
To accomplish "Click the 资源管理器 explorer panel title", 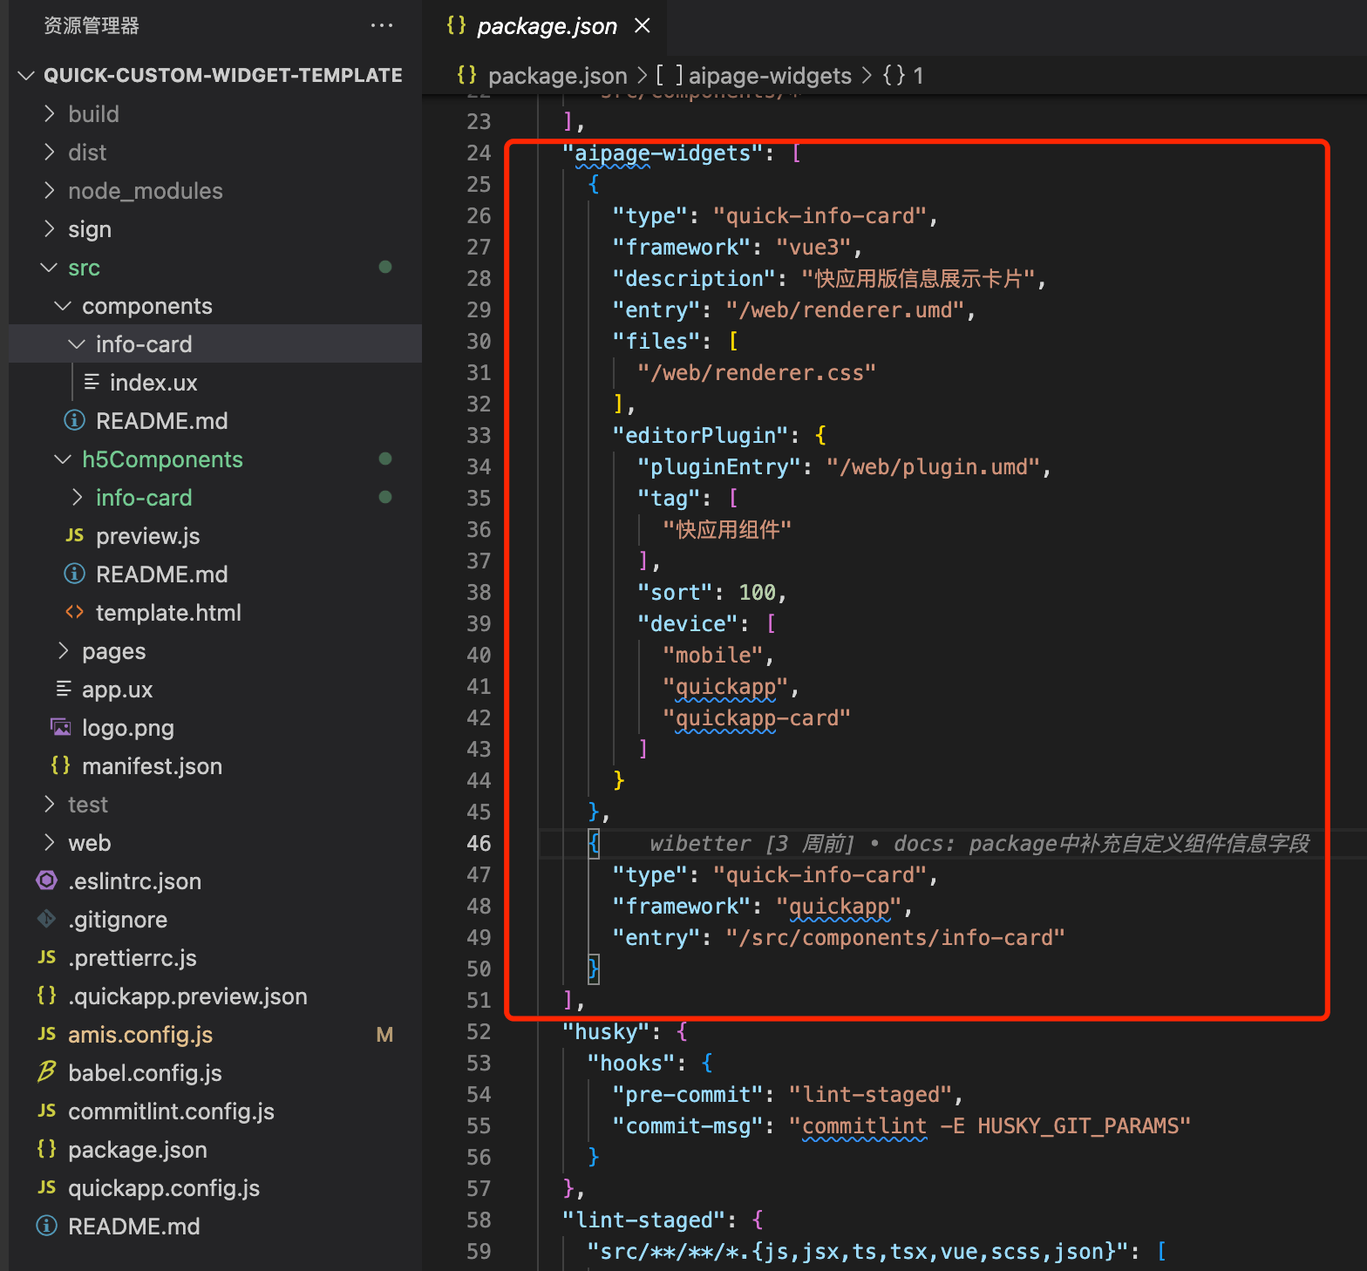I will tap(92, 25).
